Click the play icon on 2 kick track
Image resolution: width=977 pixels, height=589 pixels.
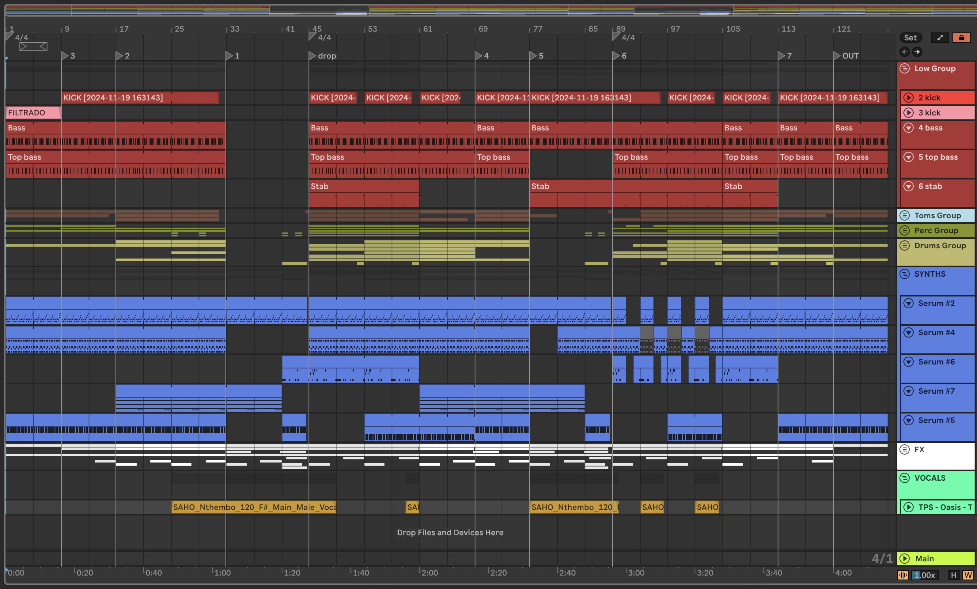[909, 98]
